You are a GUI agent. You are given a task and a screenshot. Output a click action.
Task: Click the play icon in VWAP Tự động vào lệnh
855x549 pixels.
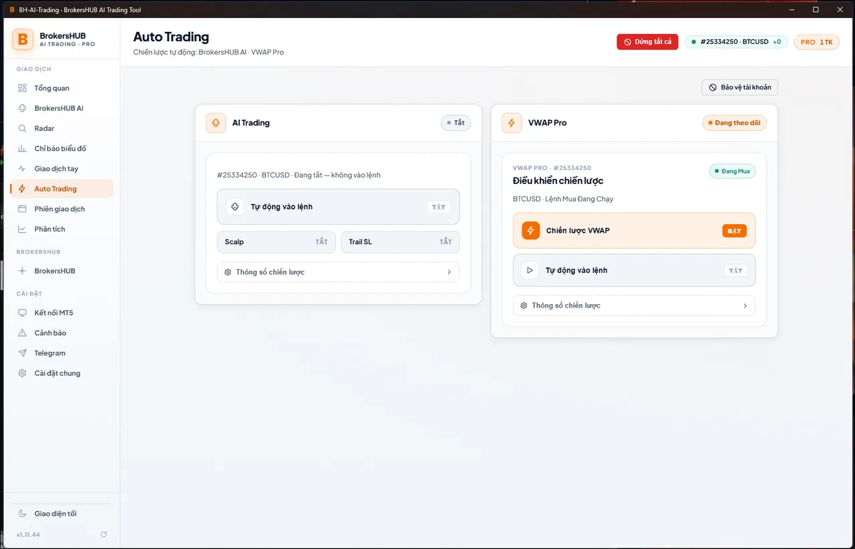(x=530, y=270)
